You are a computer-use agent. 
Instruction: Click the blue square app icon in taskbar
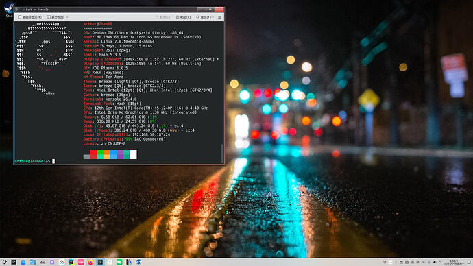pyautogui.click(x=23, y=262)
